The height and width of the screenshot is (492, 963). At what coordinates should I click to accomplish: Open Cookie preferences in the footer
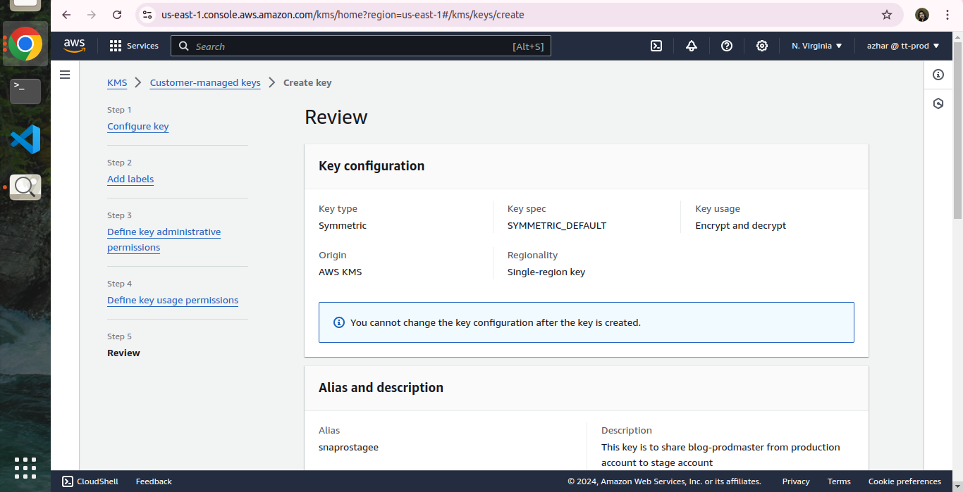click(904, 481)
